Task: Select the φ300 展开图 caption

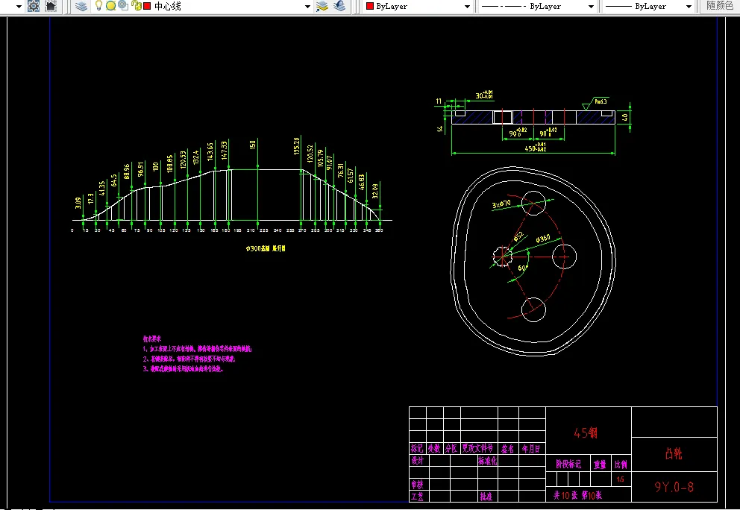Action: point(266,248)
